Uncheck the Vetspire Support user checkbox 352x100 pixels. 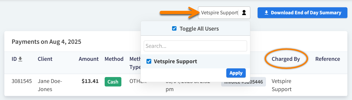tap(149, 61)
